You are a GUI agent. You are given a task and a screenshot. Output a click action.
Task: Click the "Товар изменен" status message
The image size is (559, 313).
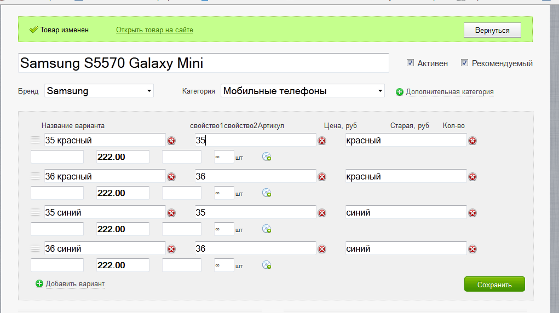[65, 30]
